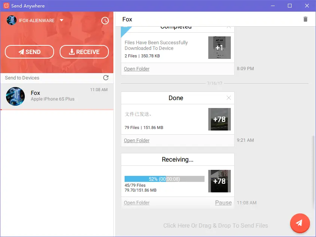Click the 8:09 PM timestamp
The width and height of the screenshot is (316, 237).
(x=245, y=69)
